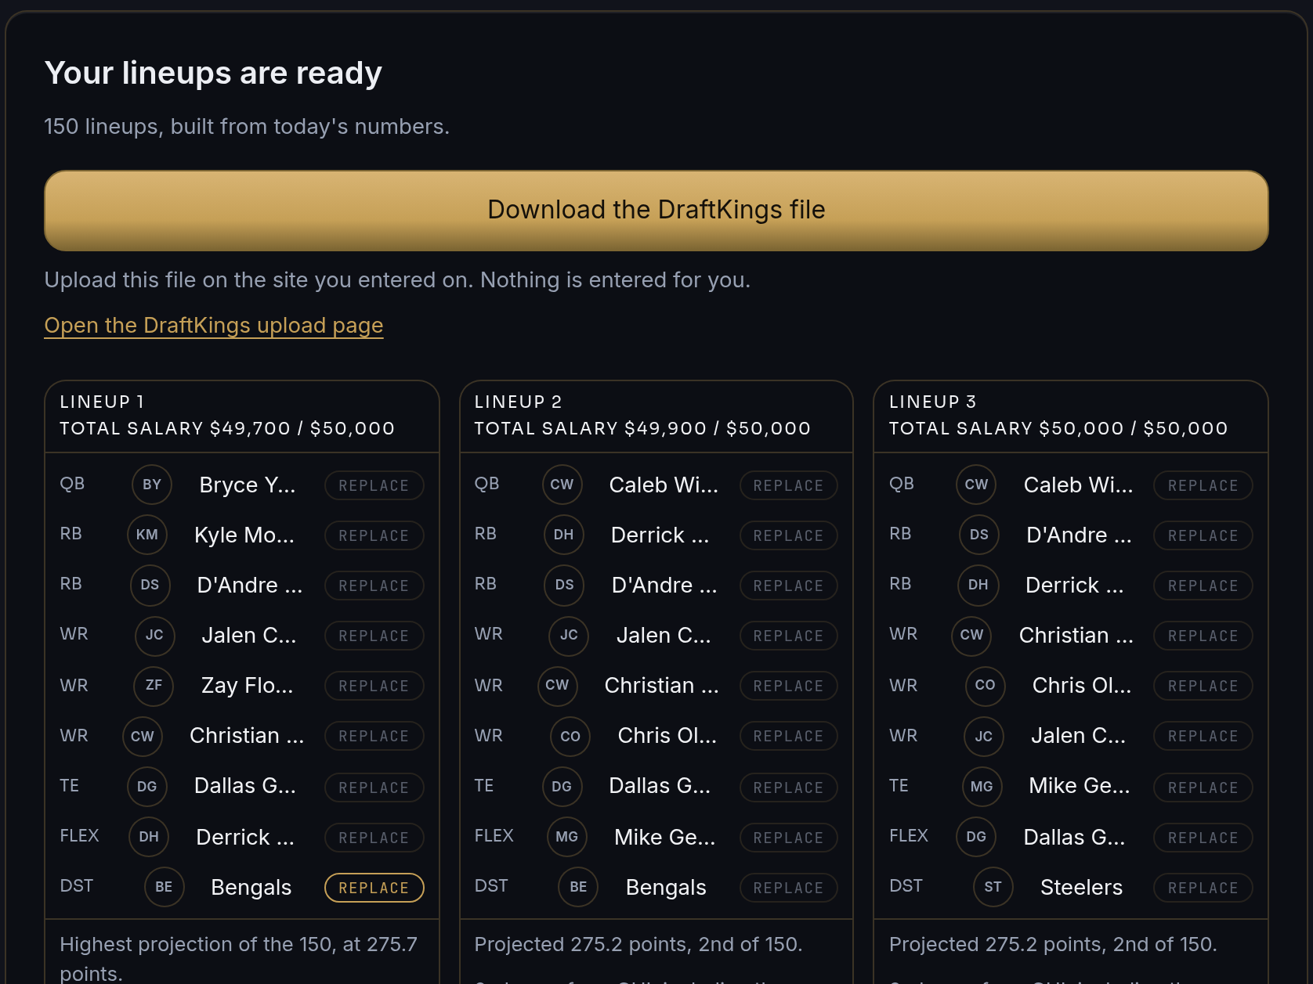Click the BY avatar in Lineup 1
1313x984 pixels.
(152, 485)
